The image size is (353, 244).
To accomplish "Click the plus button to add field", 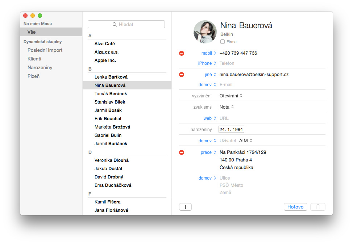I will coord(185,207).
